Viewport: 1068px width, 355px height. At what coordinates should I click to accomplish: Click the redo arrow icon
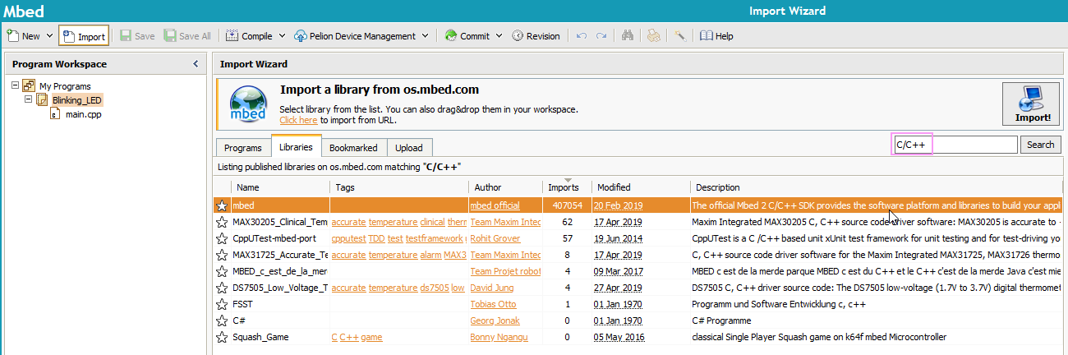(601, 36)
